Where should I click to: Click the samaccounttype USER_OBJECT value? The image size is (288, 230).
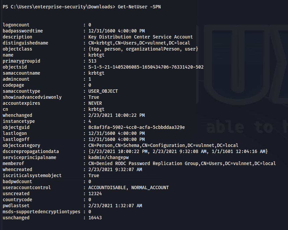(103, 91)
